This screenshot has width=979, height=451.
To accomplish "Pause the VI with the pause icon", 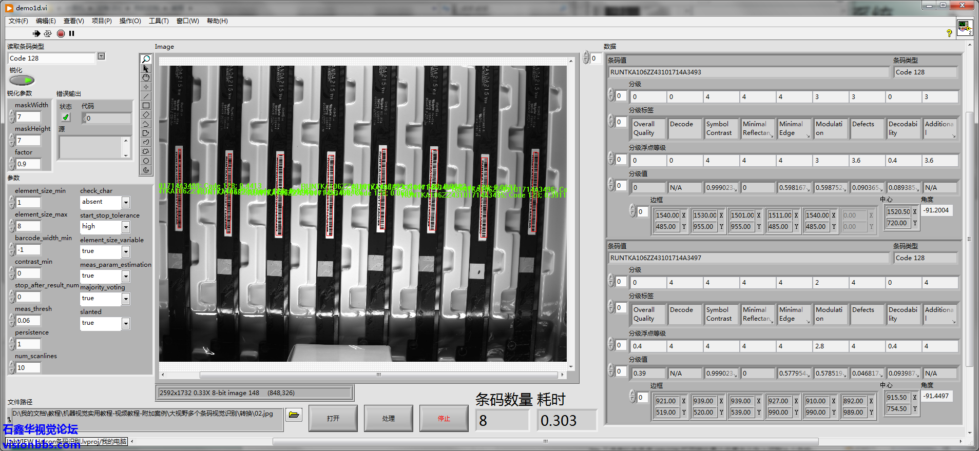I will 72,33.
